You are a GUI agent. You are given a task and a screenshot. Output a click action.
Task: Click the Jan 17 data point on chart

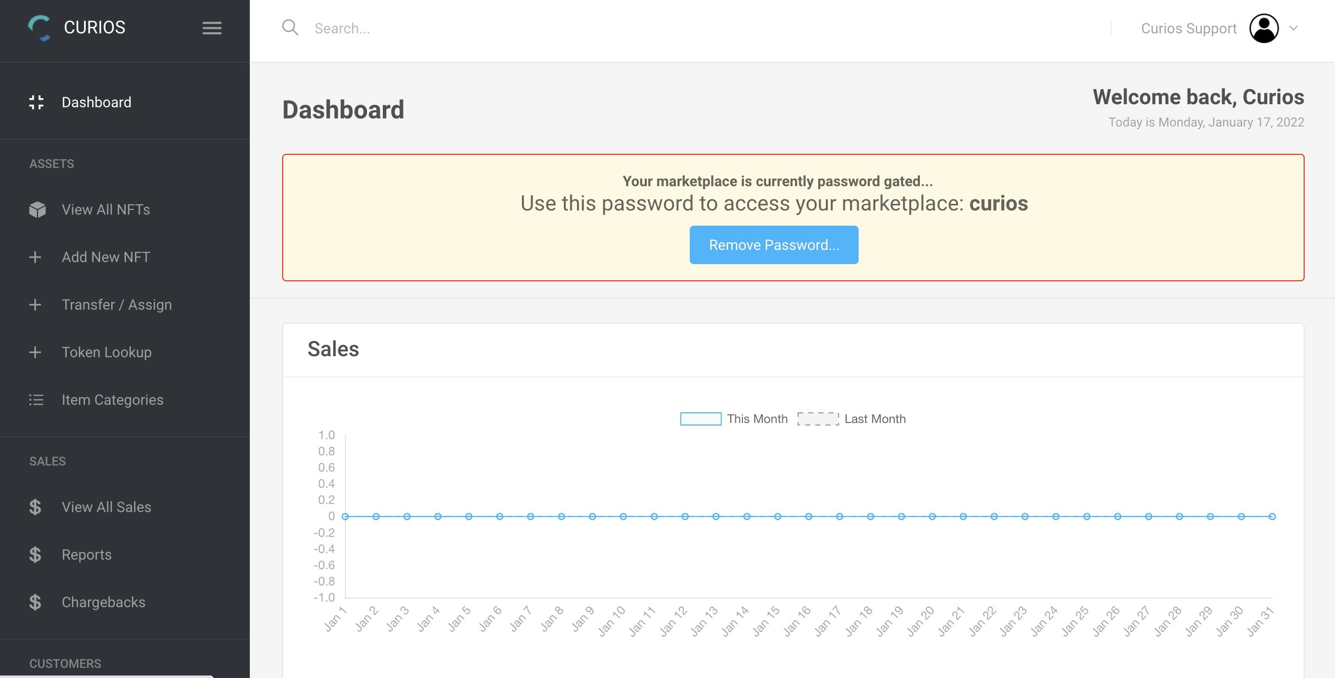(x=839, y=516)
